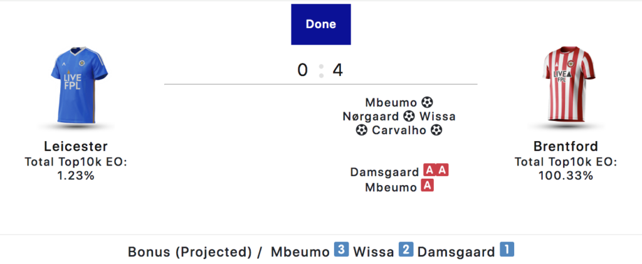
Task: Click Damsgaard's first red assist badge
Action: tap(429, 171)
